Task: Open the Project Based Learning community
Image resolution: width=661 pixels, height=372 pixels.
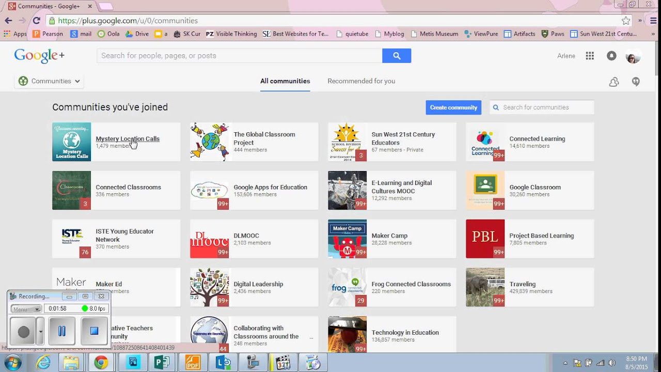Action: [542, 236]
